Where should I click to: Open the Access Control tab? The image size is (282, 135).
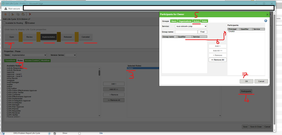32,60
